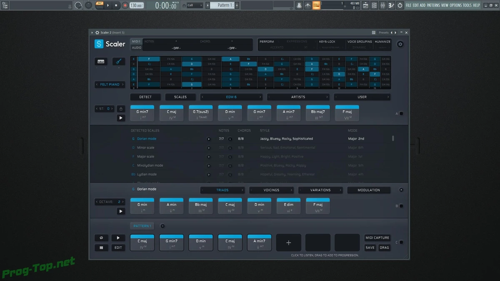Viewport: 500px width, 281px height.
Task: Open the EDM 6 chord set dropdown
Action: click(231, 97)
